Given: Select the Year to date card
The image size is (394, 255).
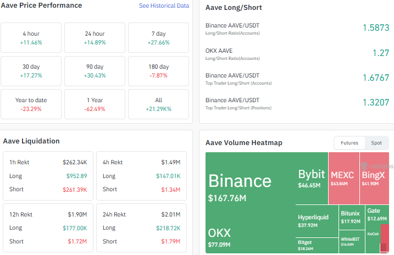Looking at the screenshot, I should 31,104.
